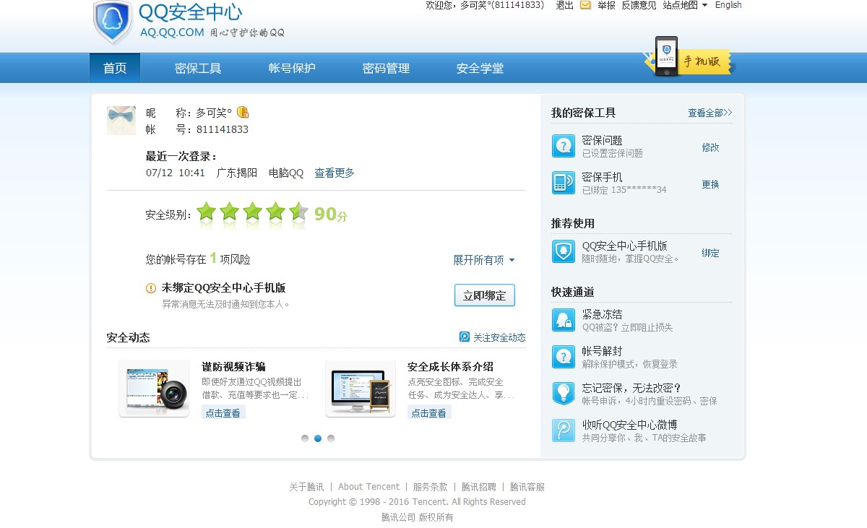Click 点击查看 under 安全成长体系介绍
The height and width of the screenshot is (528, 867).
pyautogui.click(x=429, y=413)
